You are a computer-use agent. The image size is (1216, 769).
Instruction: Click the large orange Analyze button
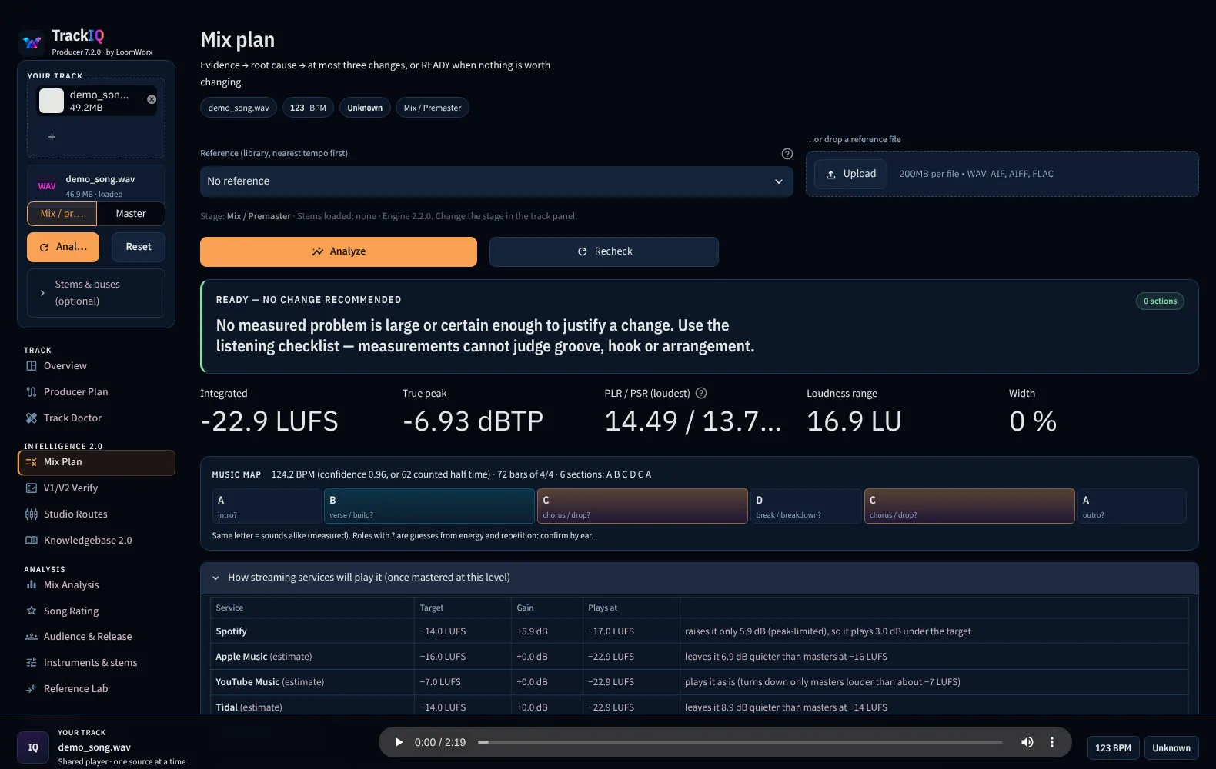[339, 251]
